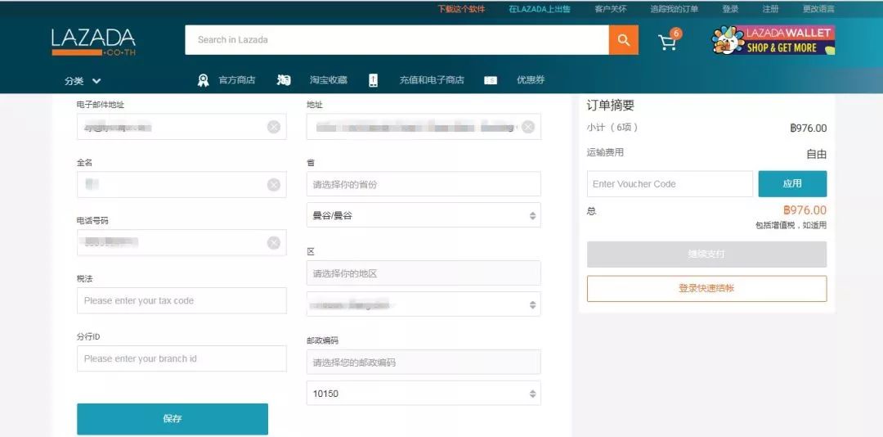This screenshot has width=883, height=437.
Task: Clear the email address field
Action: coord(274,127)
